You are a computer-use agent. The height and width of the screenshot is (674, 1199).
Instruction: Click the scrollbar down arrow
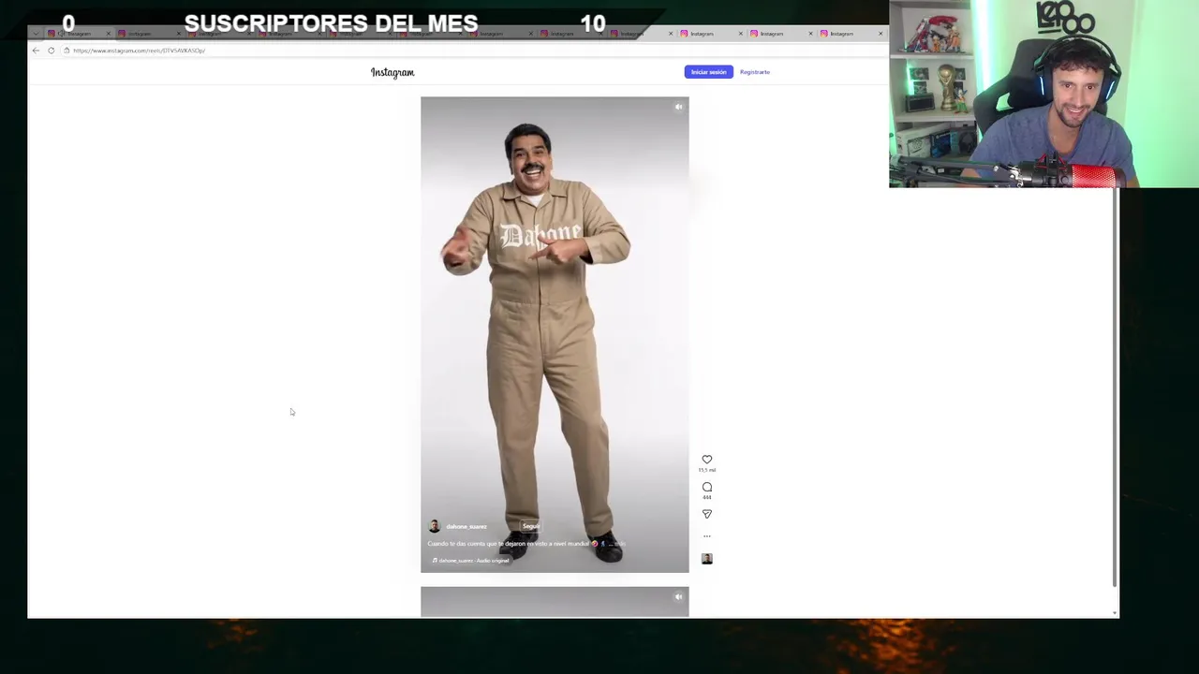point(1114,613)
